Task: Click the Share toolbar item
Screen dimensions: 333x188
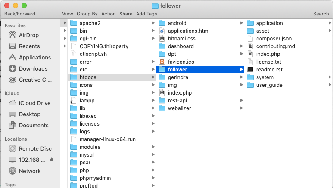Action: coord(126,14)
